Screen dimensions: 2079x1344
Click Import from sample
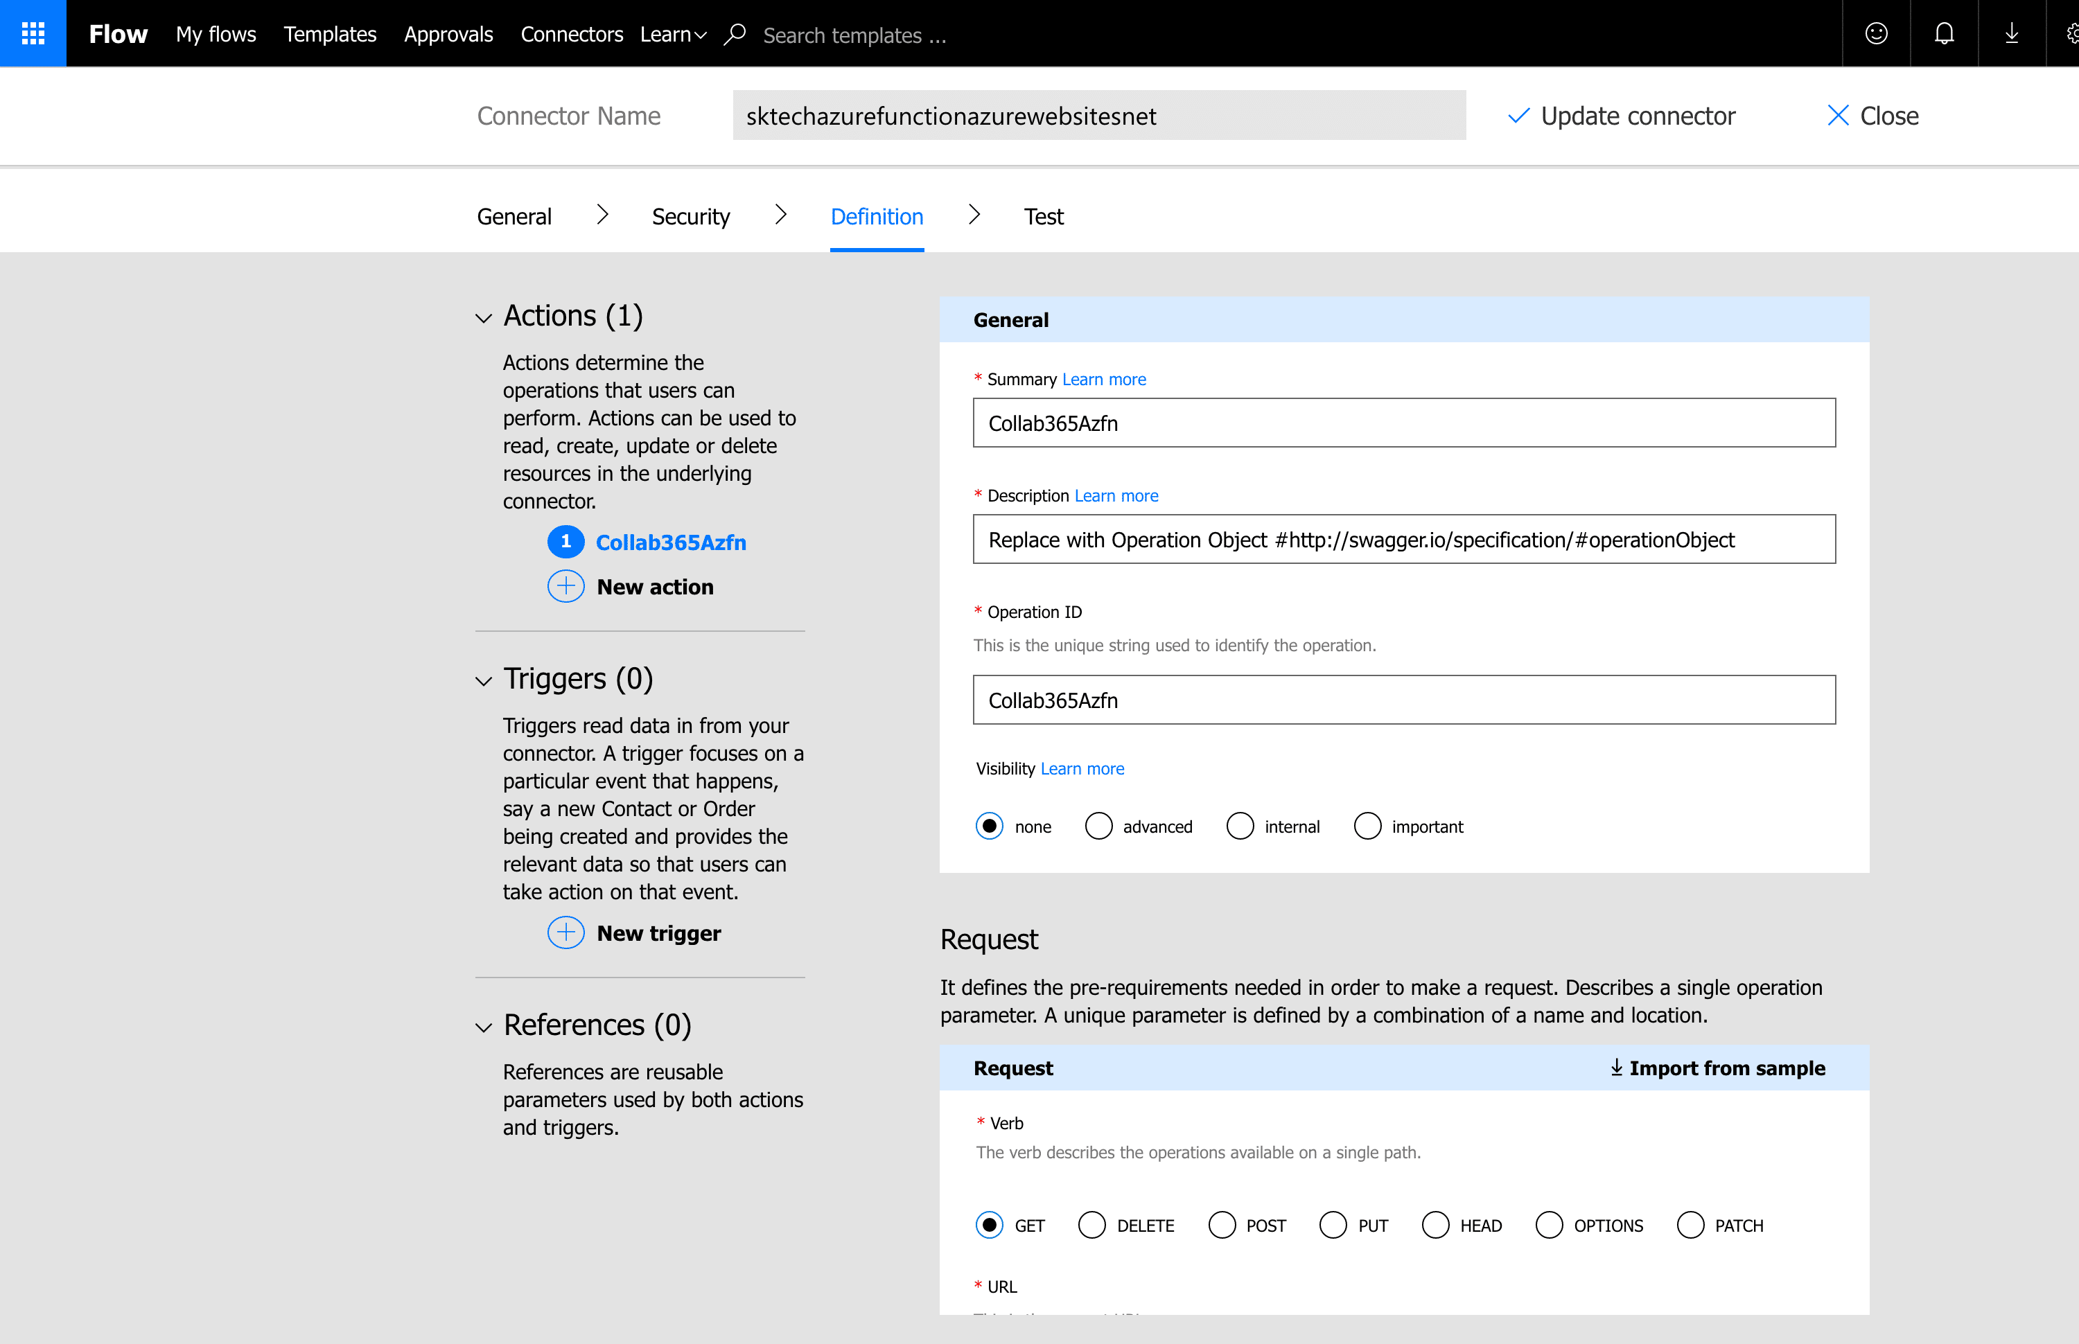1726,1068
